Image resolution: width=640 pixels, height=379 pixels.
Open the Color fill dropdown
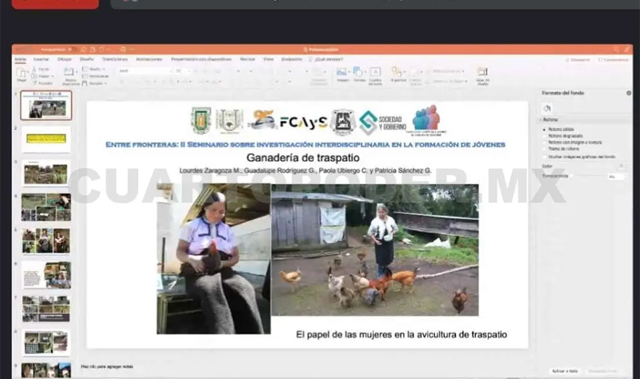(621, 166)
